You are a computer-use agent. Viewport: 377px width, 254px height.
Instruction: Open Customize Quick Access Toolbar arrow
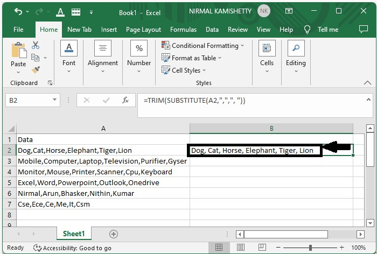pyautogui.click(x=91, y=12)
